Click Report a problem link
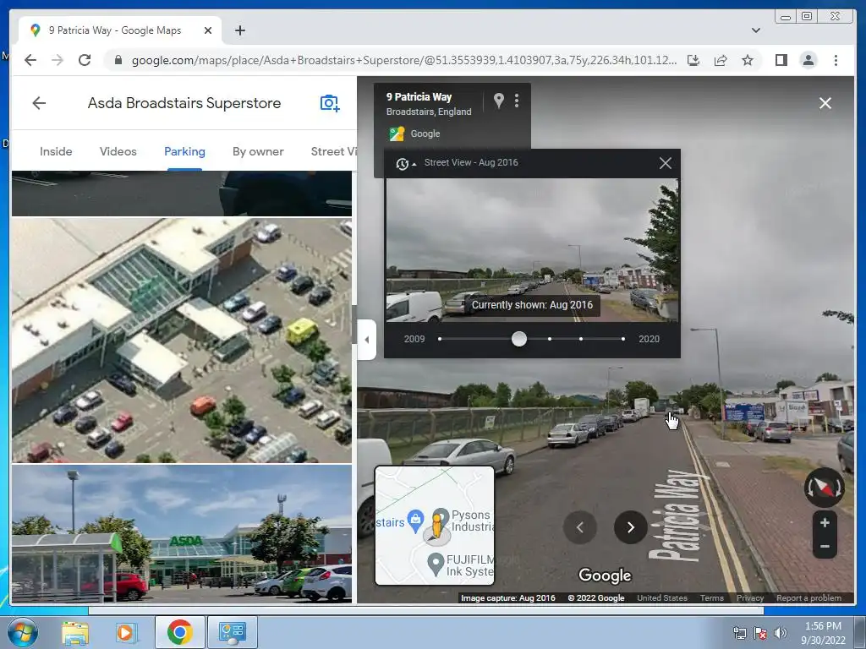The width and height of the screenshot is (866, 649). [x=808, y=597]
